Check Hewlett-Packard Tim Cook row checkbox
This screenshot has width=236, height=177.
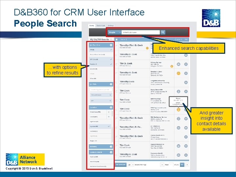click(116, 146)
